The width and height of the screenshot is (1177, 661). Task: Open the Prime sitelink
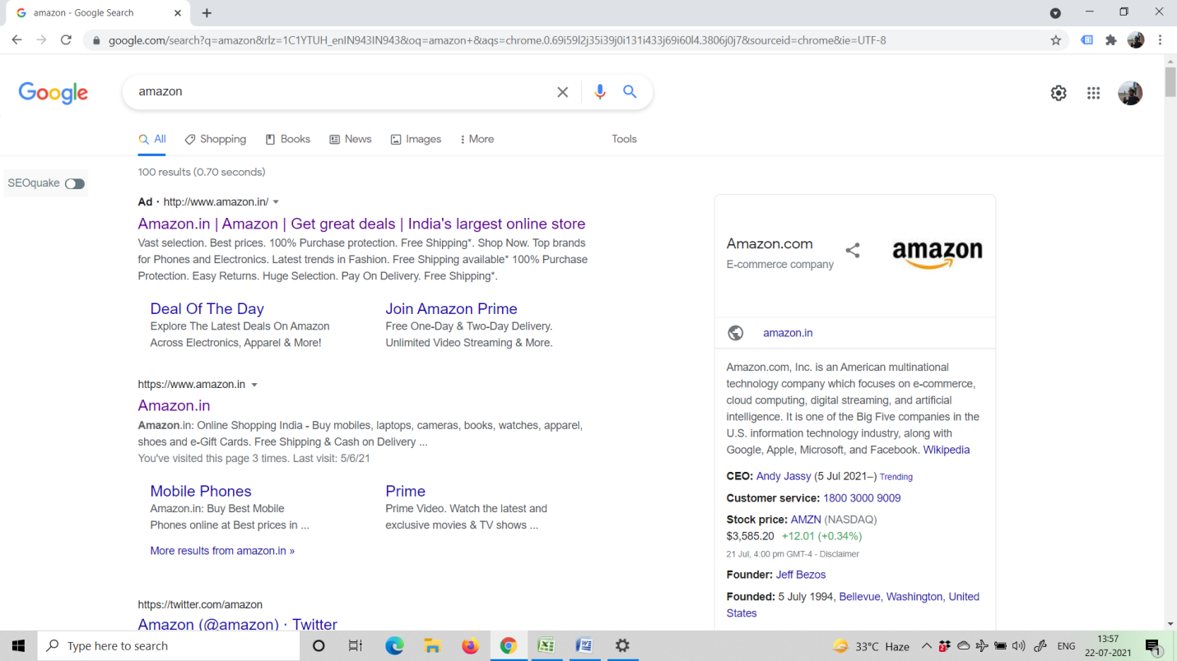coord(405,491)
